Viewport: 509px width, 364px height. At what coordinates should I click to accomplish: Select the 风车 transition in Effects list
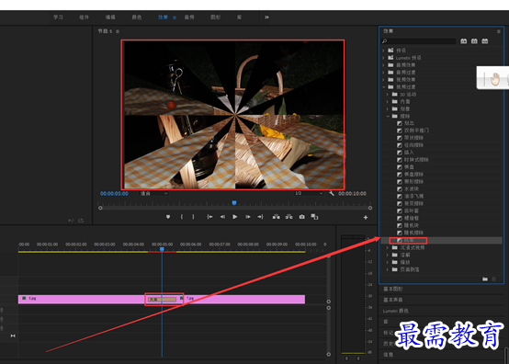tap(409, 241)
